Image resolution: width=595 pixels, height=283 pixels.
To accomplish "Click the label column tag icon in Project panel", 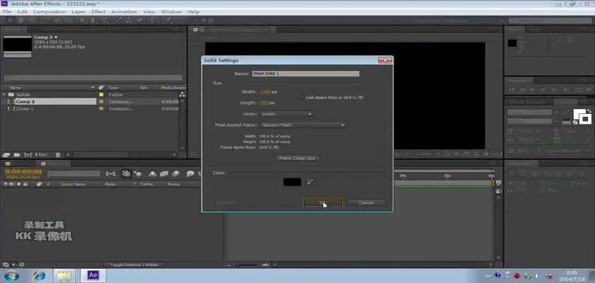I will 101,88.
